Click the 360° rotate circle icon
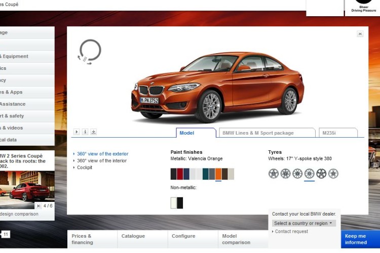Screen dimensions: 380x253 (x=89, y=52)
